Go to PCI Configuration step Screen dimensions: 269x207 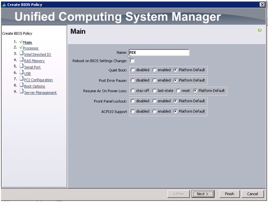38,80
